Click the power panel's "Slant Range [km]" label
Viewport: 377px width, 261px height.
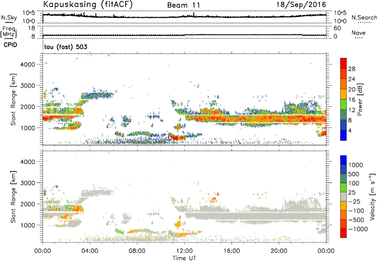click(13, 99)
